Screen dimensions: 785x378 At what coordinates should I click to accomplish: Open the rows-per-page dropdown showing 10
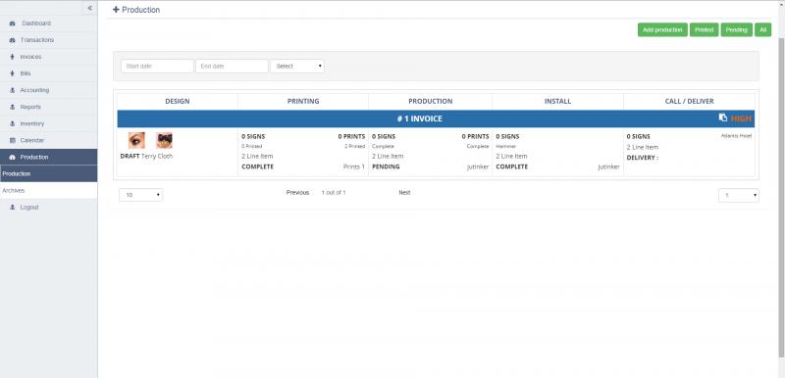coord(140,195)
